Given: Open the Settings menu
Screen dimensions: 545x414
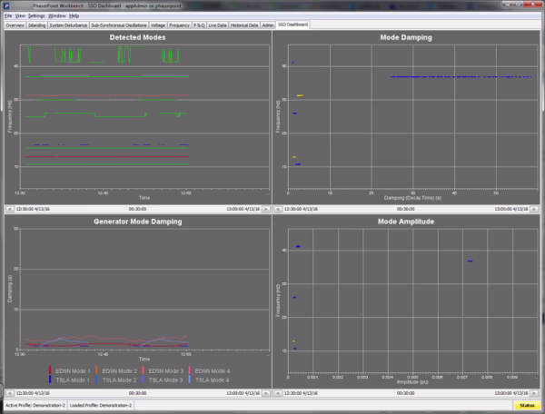Looking at the screenshot, I should [x=36, y=16].
